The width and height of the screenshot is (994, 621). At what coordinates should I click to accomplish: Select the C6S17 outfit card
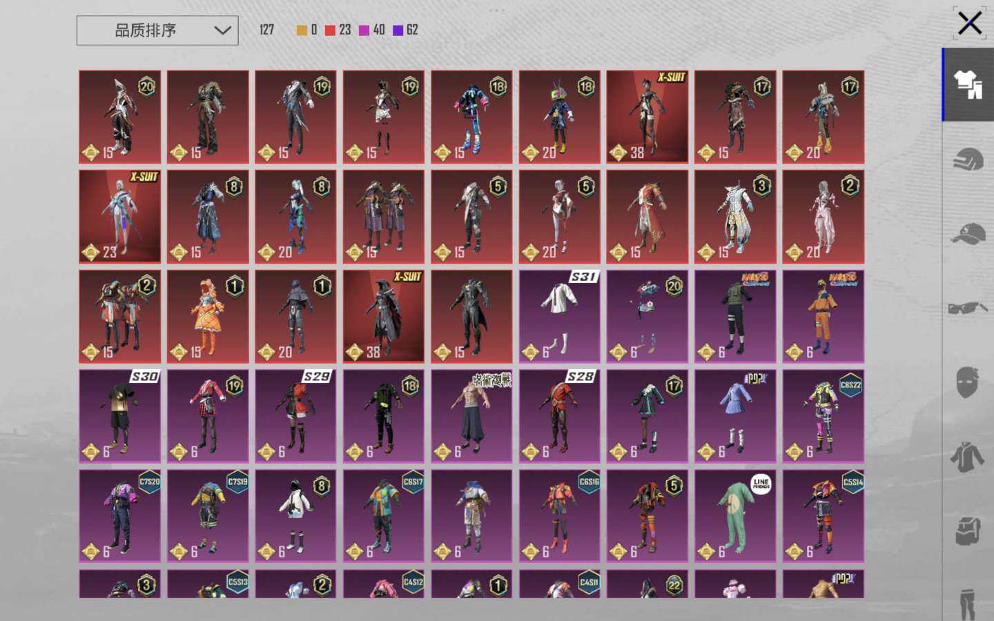coord(384,516)
